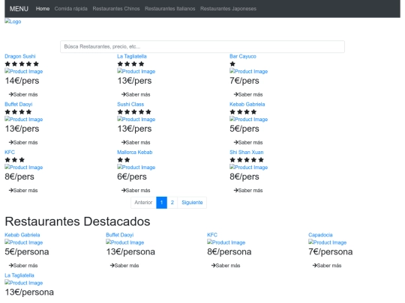Open KFC link in restaurant grid

(x=10, y=152)
